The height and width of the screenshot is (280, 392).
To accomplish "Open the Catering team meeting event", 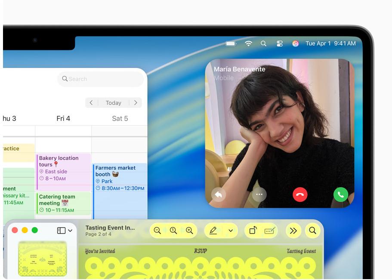I will [x=64, y=203].
